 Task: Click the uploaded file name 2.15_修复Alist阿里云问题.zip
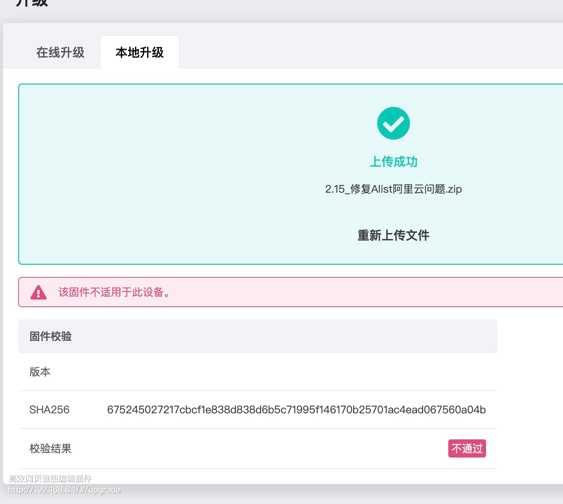point(393,189)
